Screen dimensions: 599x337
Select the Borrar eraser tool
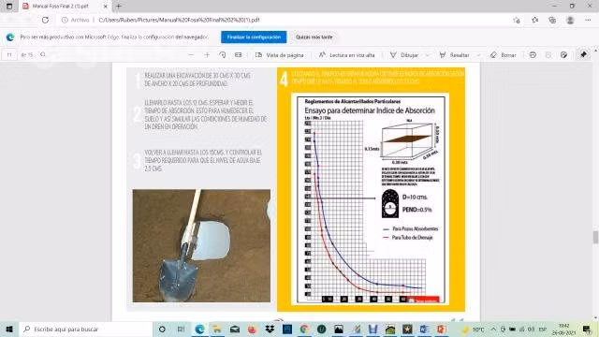pos(504,55)
